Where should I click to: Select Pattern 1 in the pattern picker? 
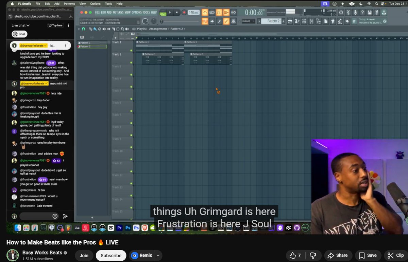(92, 43)
